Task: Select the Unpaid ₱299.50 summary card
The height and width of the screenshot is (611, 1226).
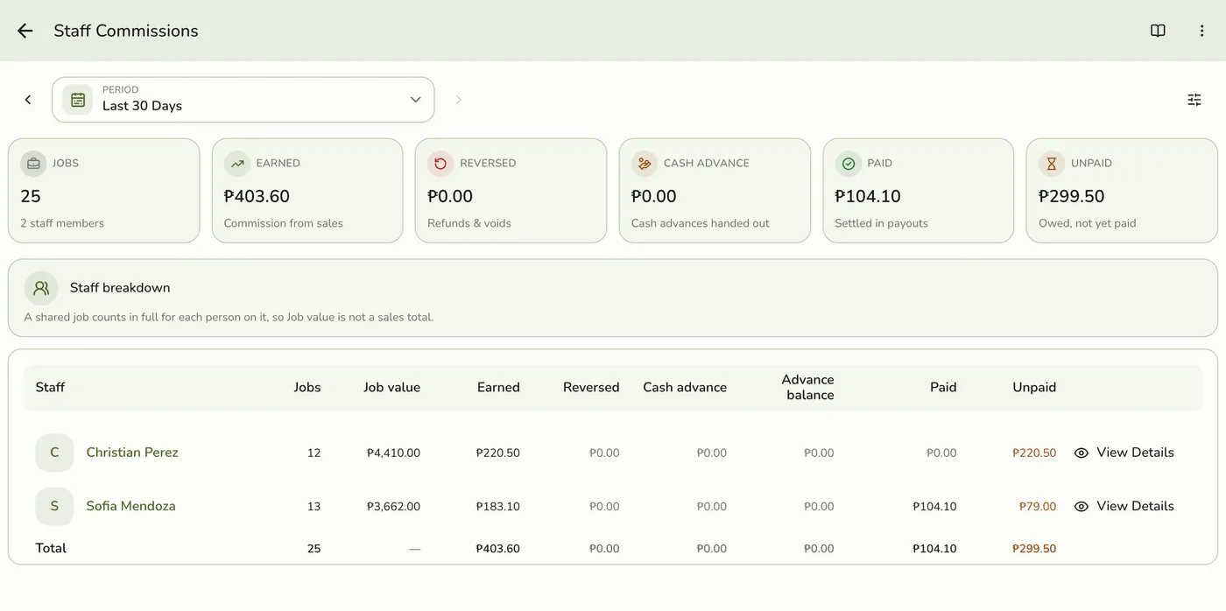Action: click(1122, 191)
